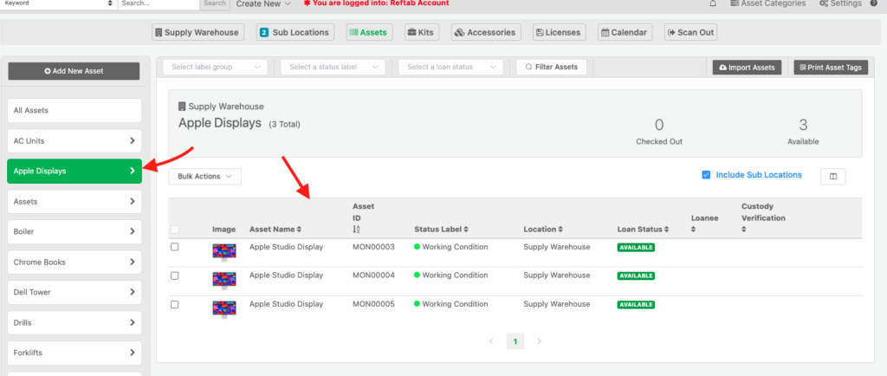Open the Scan Out tab

(x=690, y=32)
